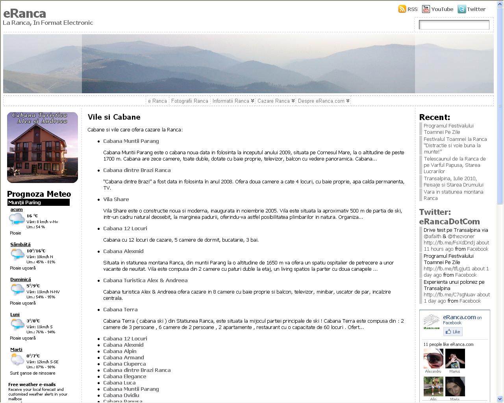Click the 'acum' weather rain icon
This screenshot has width=504, height=403.
pos(17,219)
